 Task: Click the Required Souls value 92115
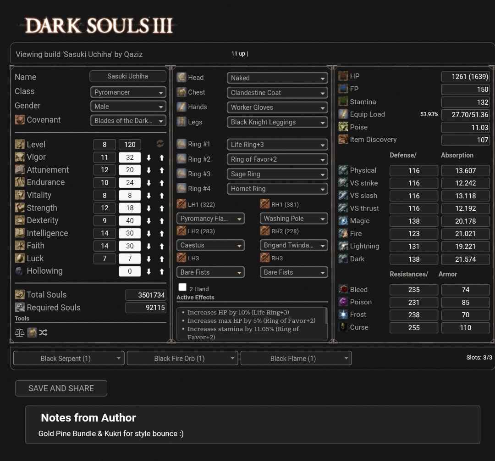[146, 307]
